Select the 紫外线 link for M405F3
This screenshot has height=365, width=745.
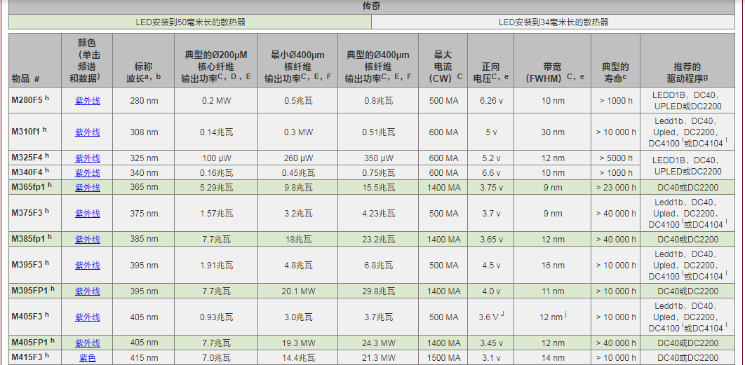tap(88, 317)
